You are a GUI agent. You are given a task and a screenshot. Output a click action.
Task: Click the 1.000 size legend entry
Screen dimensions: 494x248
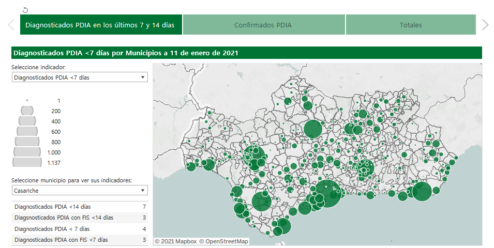27,152
